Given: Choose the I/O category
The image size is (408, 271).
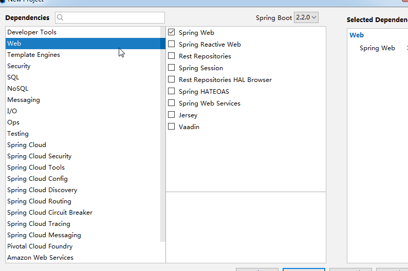Looking at the screenshot, I should [83, 111].
